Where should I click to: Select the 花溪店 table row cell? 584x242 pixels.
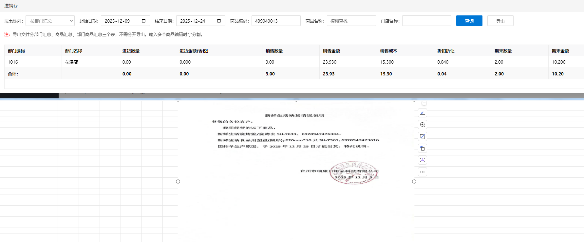pos(71,62)
